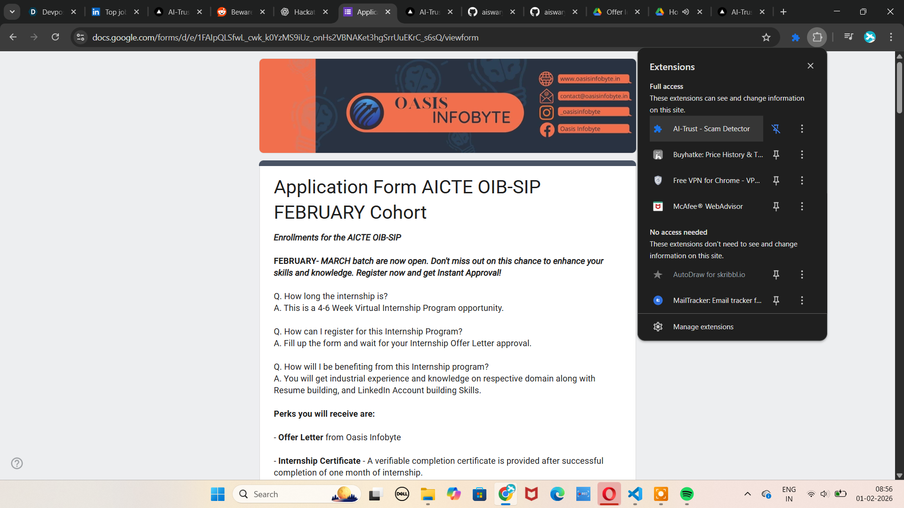The width and height of the screenshot is (904, 508).
Task: Click the Manage extensions gear option
Action: 702,327
